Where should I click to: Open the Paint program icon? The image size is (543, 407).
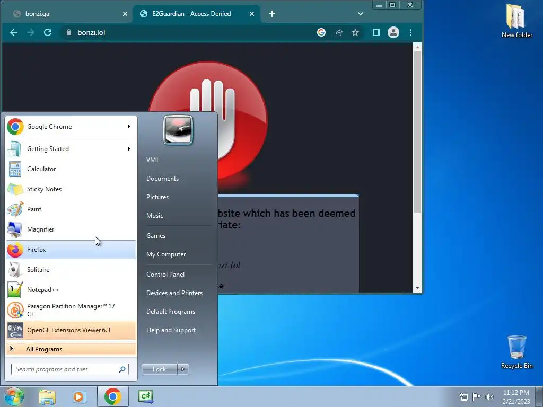click(15, 209)
